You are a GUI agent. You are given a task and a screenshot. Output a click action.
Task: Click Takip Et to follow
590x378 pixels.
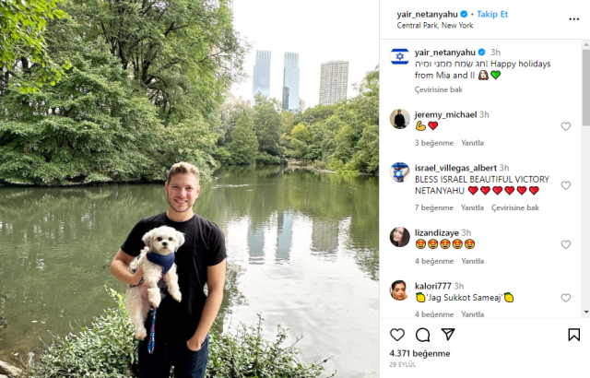coord(492,15)
